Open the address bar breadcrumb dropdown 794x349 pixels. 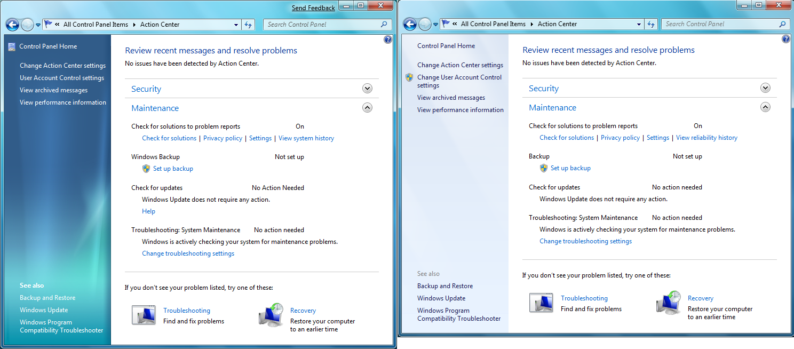pyautogui.click(x=236, y=25)
